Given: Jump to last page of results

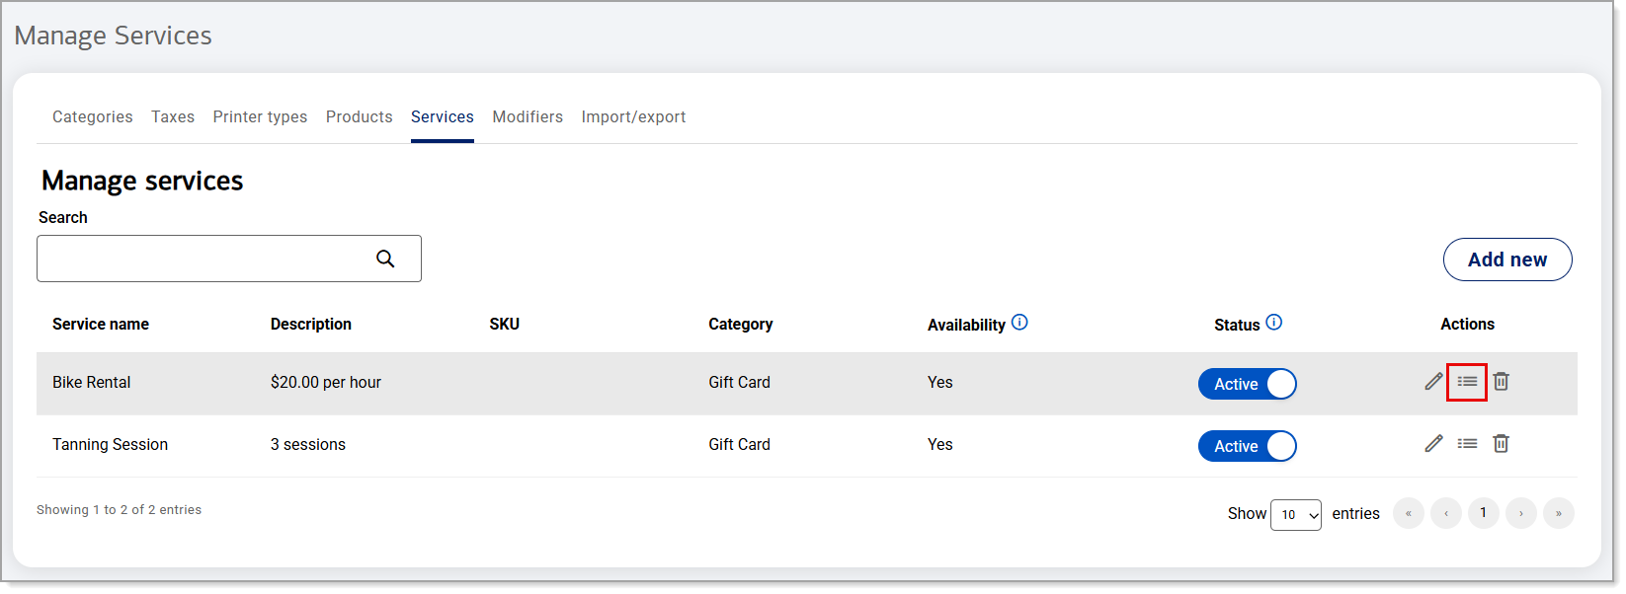Looking at the screenshot, I should [1559, 513].
